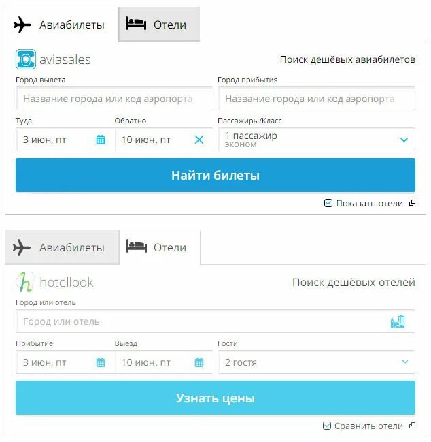Click the aviasales logo icon
This screenshot has height=442, width=431.
[26, 59]
